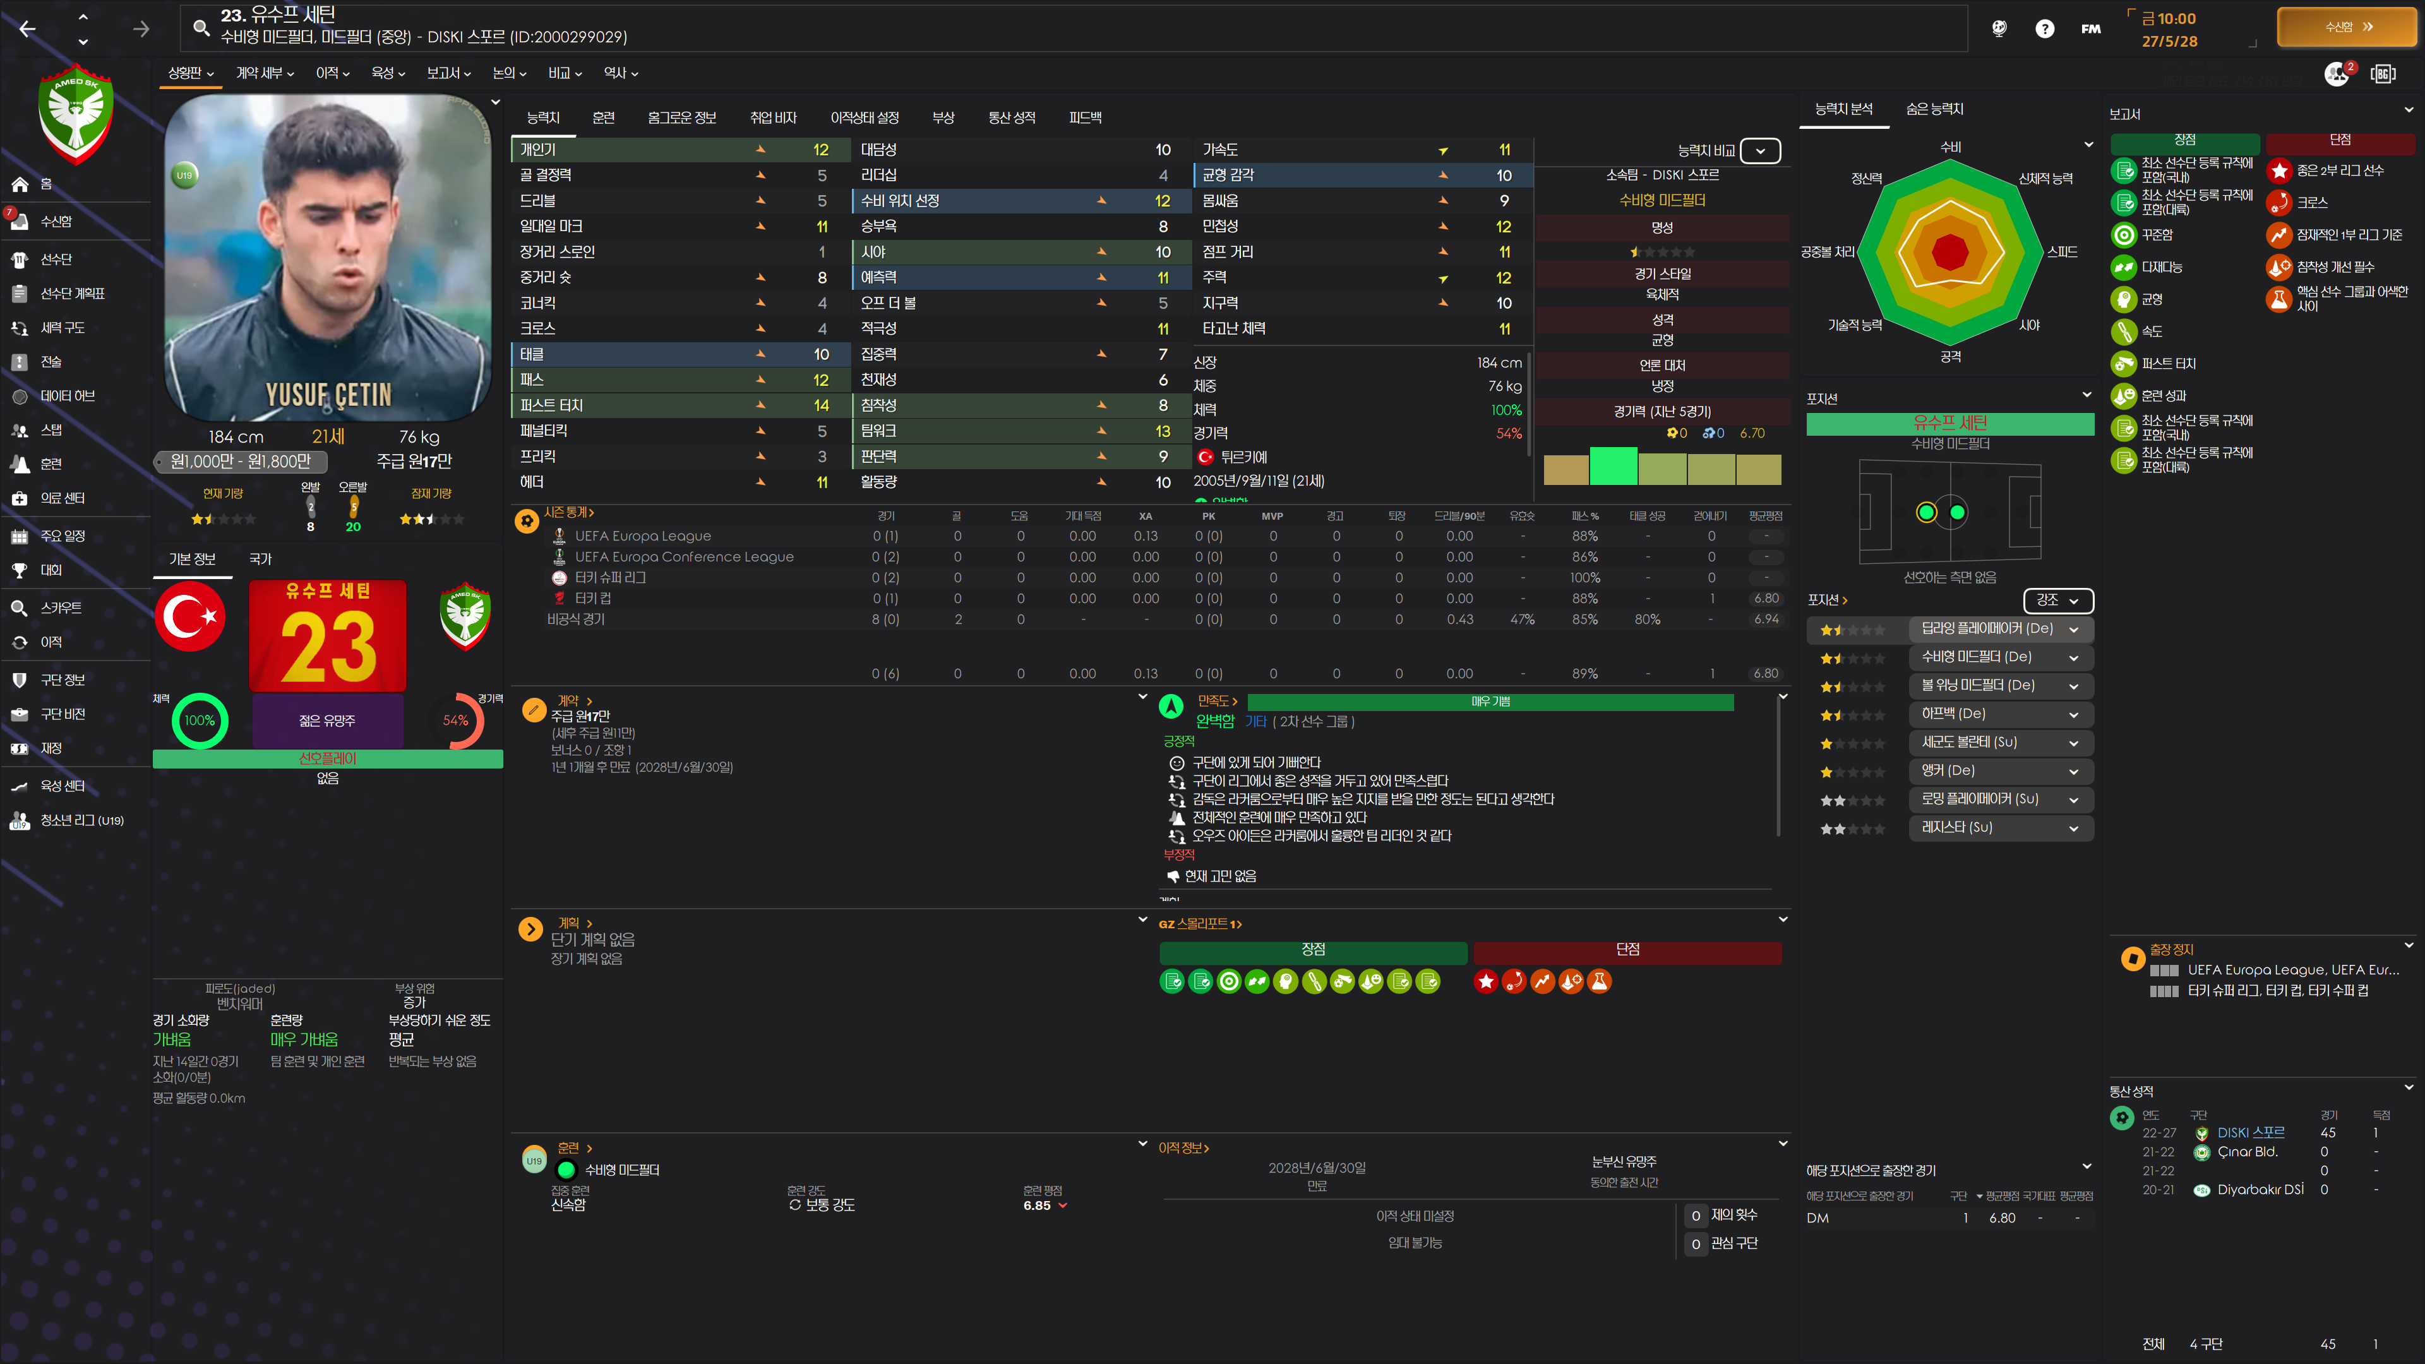Switch to the 통산 성적 tab
Screen dimensions: 2425x1364
point(1011,117)
